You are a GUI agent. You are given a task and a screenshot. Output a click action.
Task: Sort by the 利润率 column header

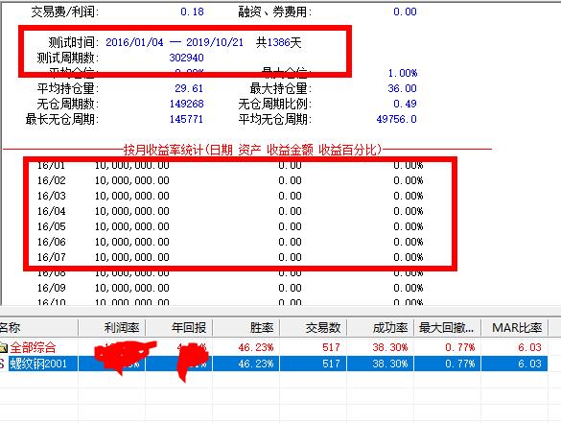click(x=111, y=327)
